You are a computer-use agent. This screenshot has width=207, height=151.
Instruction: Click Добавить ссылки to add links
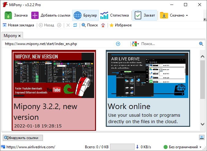point(51,15)
